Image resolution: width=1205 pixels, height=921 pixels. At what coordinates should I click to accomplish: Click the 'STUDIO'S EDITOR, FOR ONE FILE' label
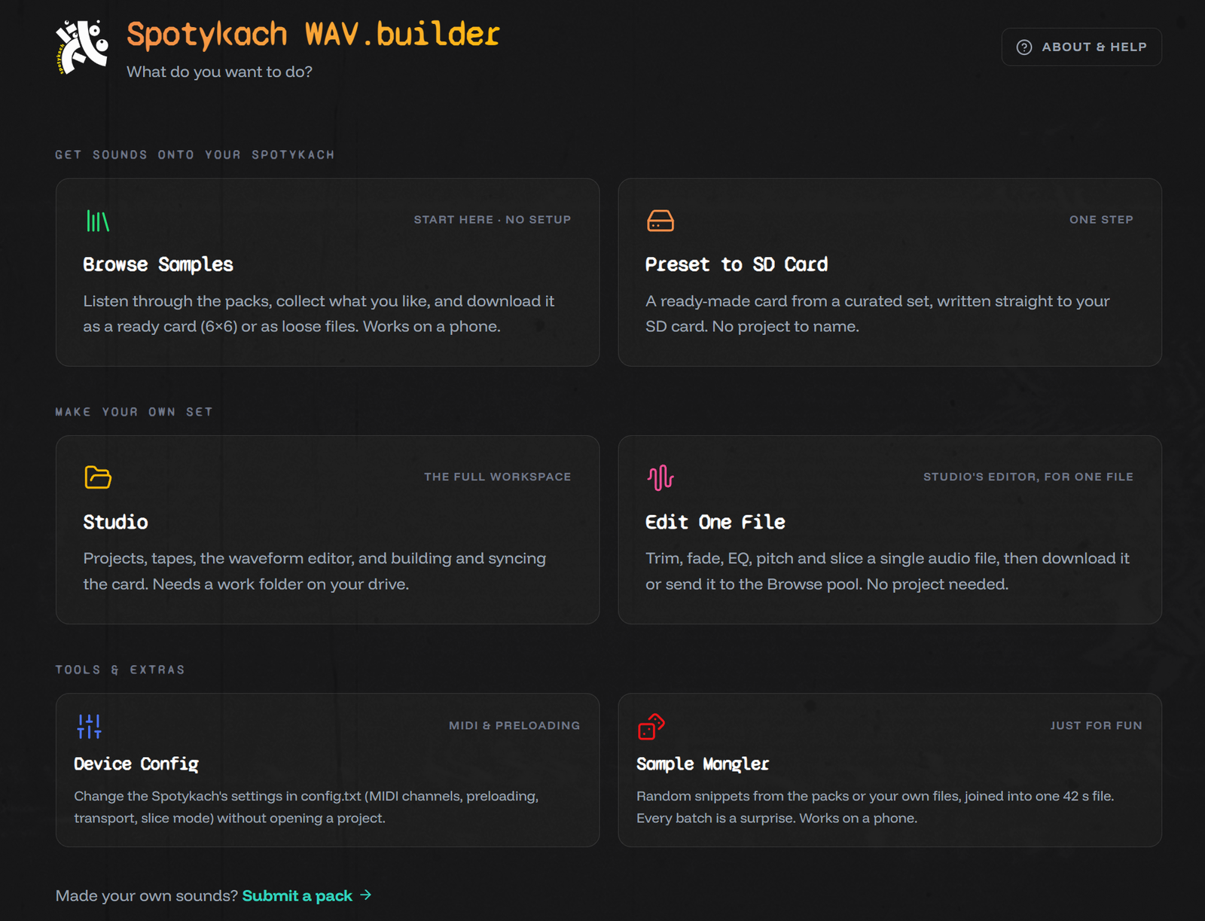pos(1028,477)
